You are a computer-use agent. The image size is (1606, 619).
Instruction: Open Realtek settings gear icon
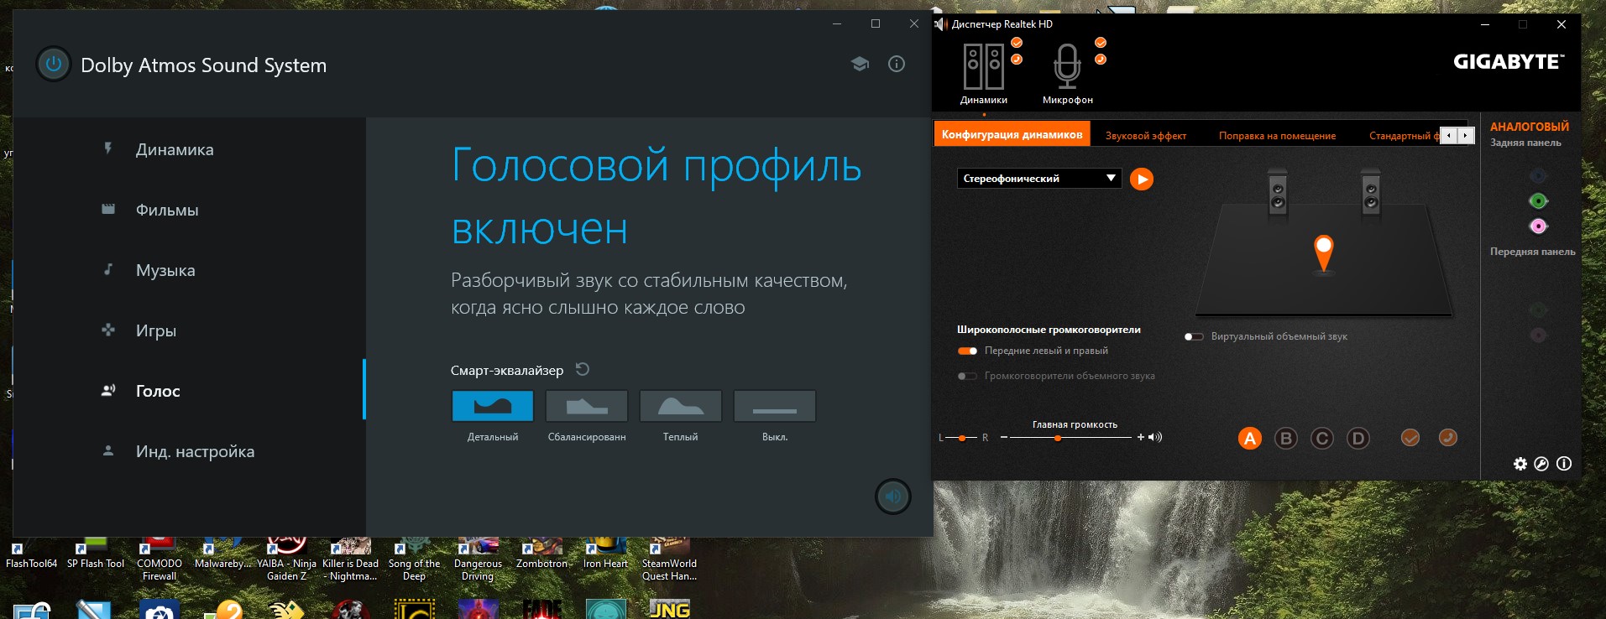coord(1520,464)
